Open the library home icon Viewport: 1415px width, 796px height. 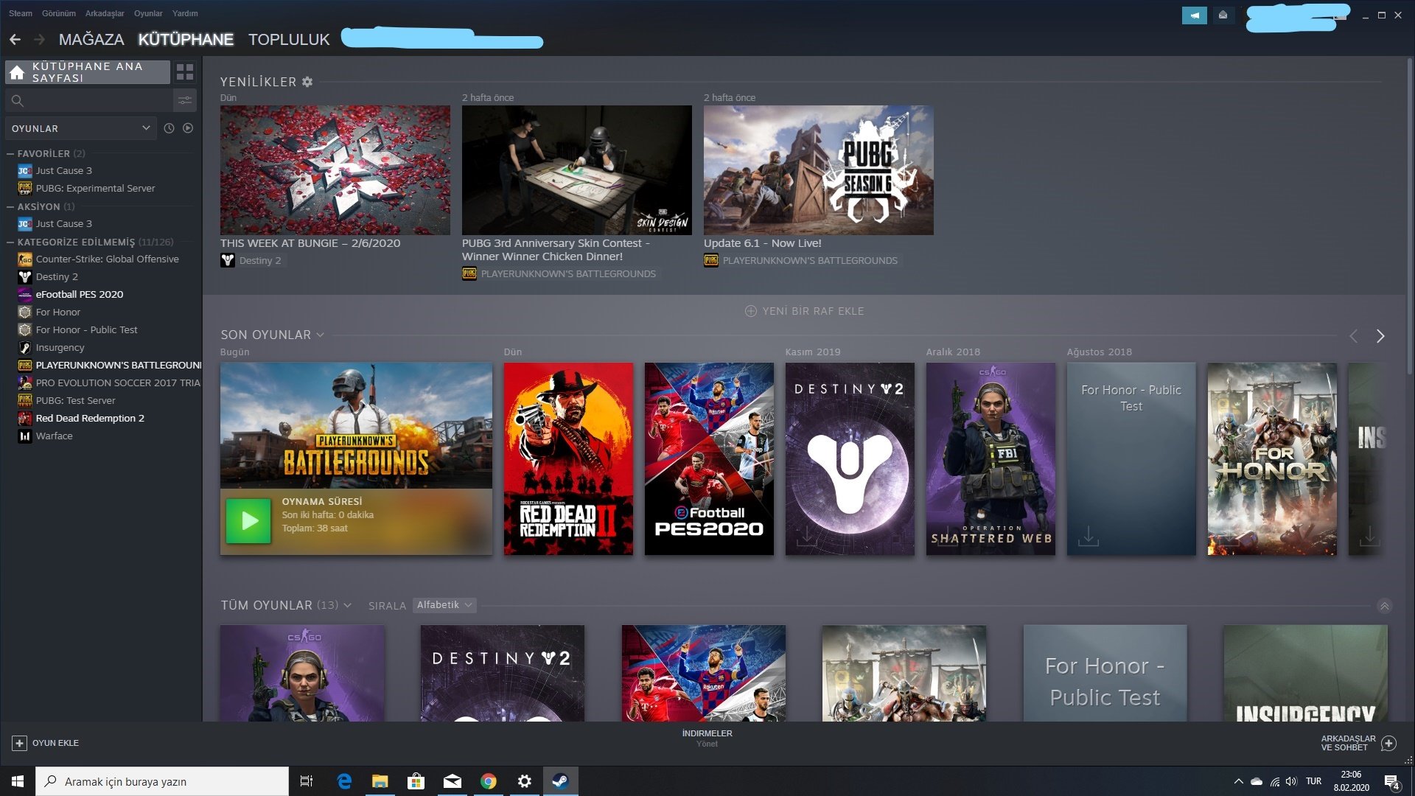click(17, 72)
